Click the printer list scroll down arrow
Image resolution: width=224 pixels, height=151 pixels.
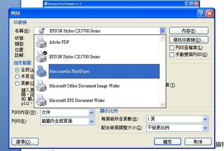pyautogui.click(x=162, y=104)
